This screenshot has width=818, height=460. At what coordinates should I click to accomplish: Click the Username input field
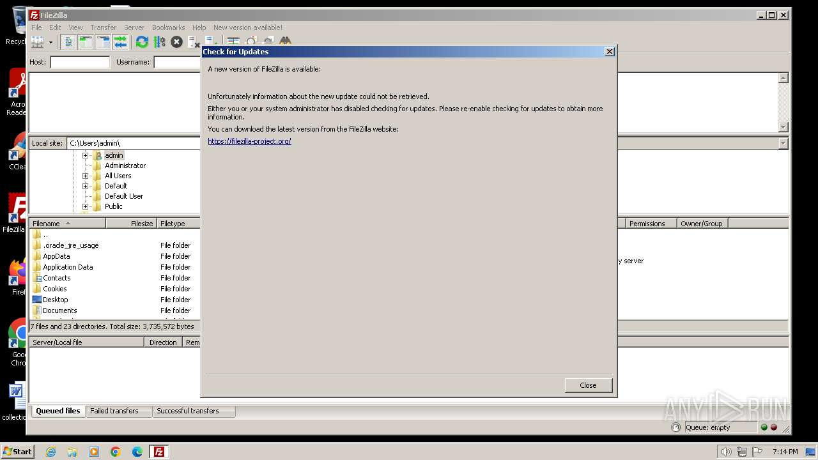tap(177, 62)
